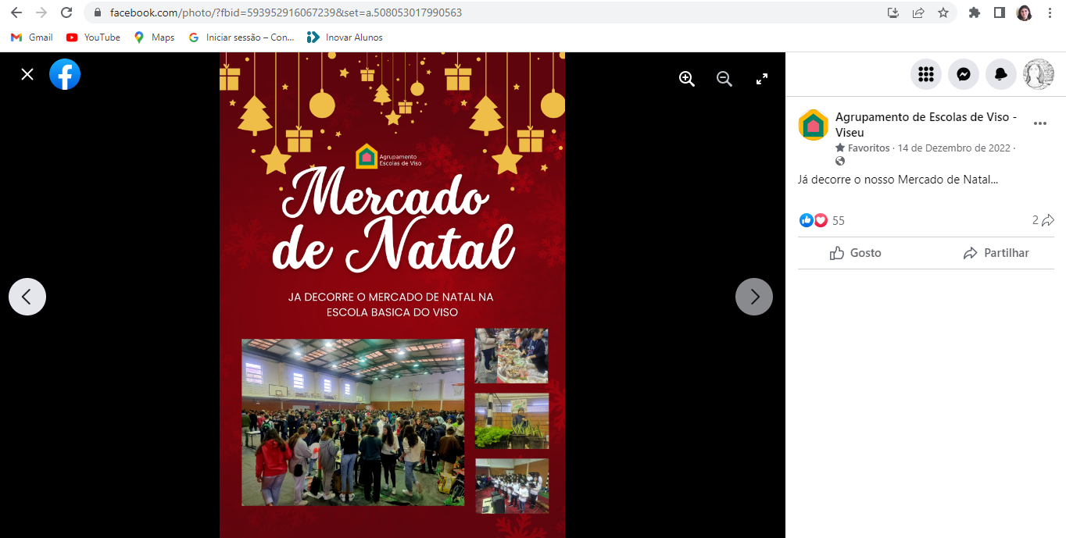Open Maps bookmark
Screen dimensions: 1066x538
point(154,37)
